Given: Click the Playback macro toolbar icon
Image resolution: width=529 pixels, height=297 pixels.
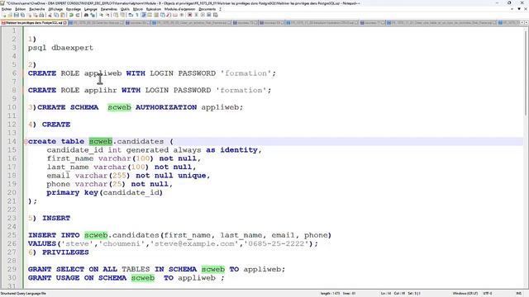Looking at the screenshot, I should [203, 15].
